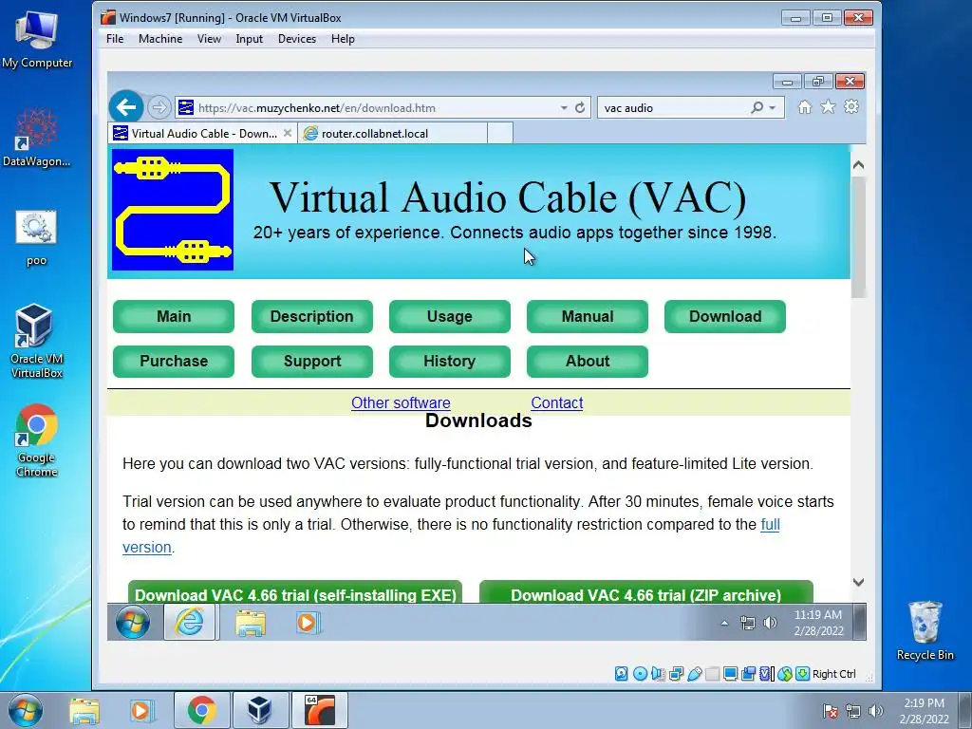Open the Usage page button
972x729 pixels.
[x=449, y=316]
